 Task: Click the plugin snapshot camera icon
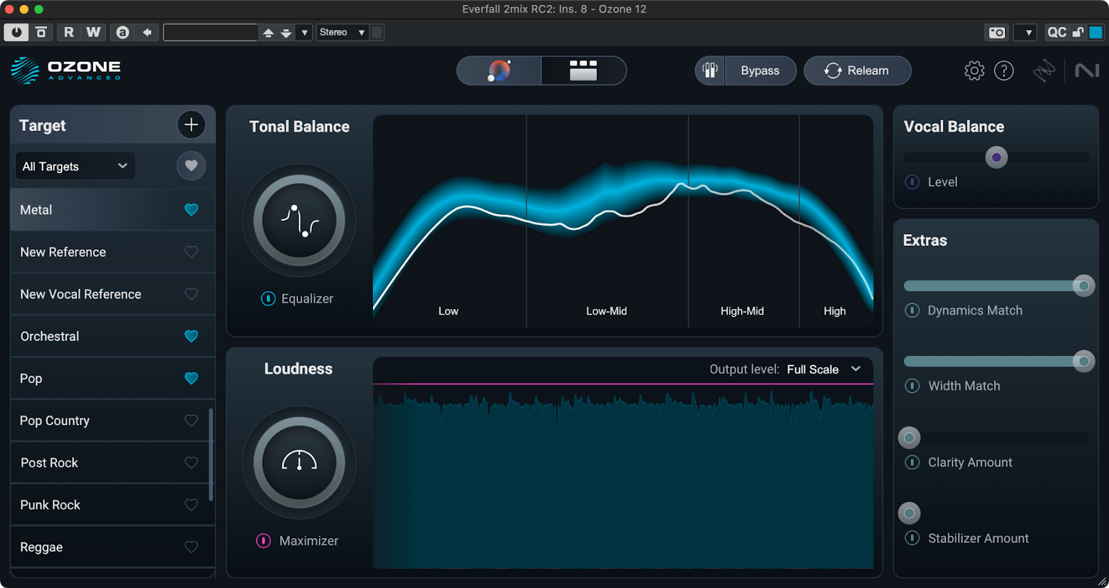click(997, 33)
